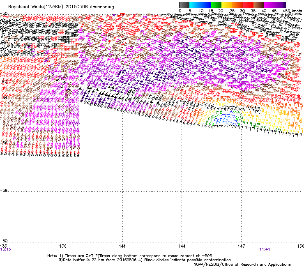
Task: Click the '-54' latitude label
Action: click(x=4, y=98)
